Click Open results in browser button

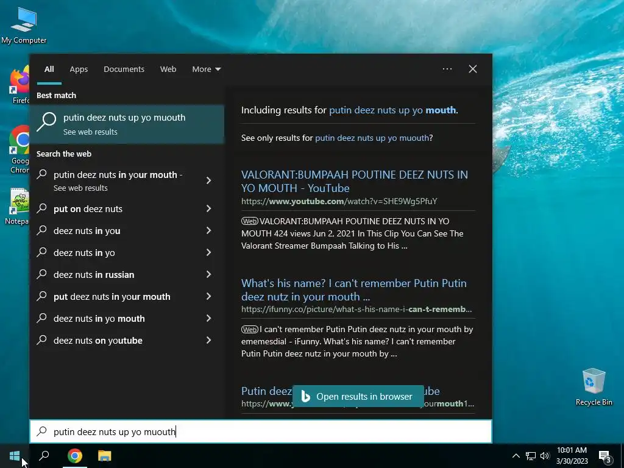[x=358, y=396]
